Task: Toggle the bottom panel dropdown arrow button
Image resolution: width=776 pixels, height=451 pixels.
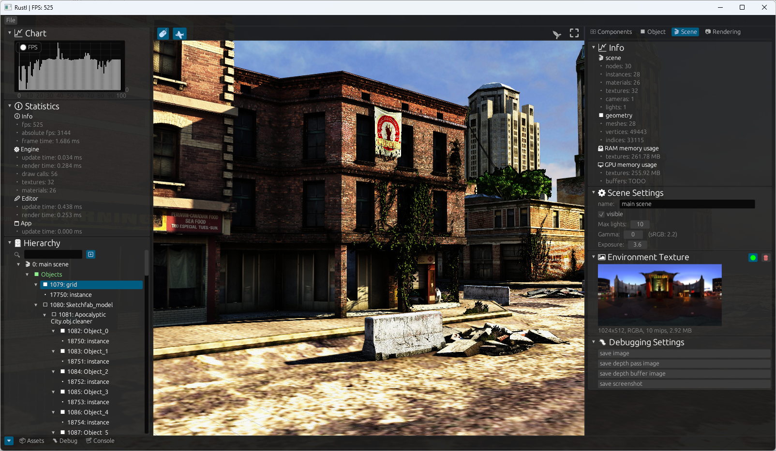Action: click(x=9, y=441)
